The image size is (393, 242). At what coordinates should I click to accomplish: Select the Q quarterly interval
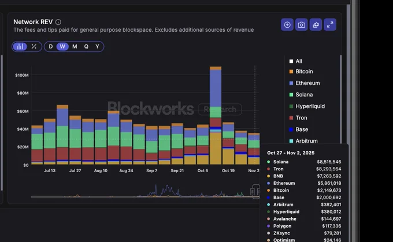pyautogui.click(x=86, y=47)
